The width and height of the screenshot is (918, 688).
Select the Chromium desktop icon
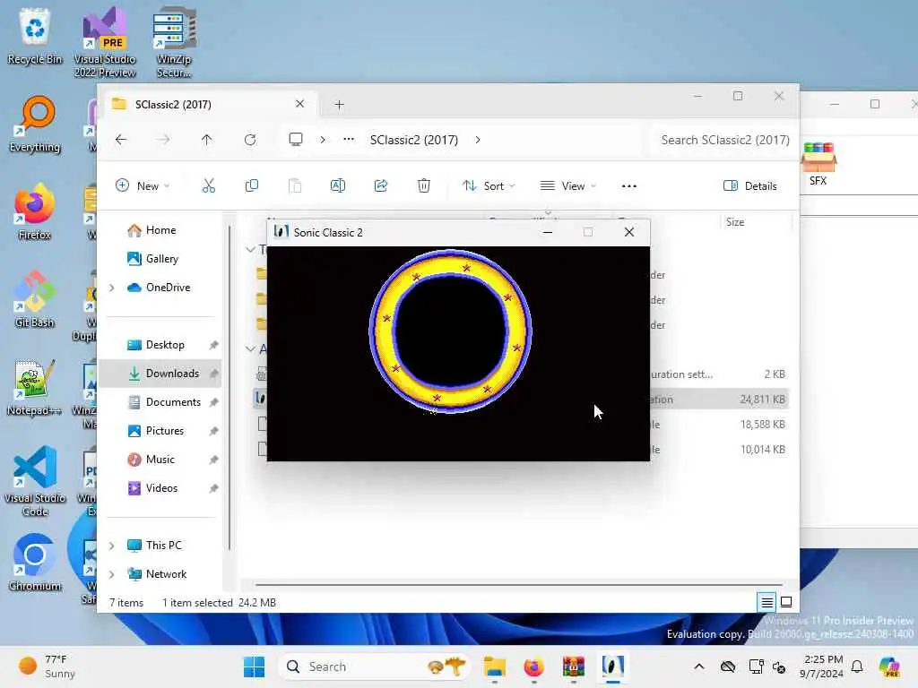[35, 563]
